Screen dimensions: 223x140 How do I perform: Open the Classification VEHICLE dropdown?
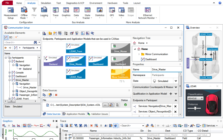pos(195,99)
